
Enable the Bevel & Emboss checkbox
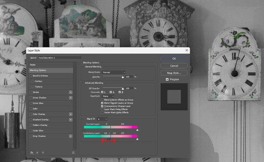tap(31, 76)
